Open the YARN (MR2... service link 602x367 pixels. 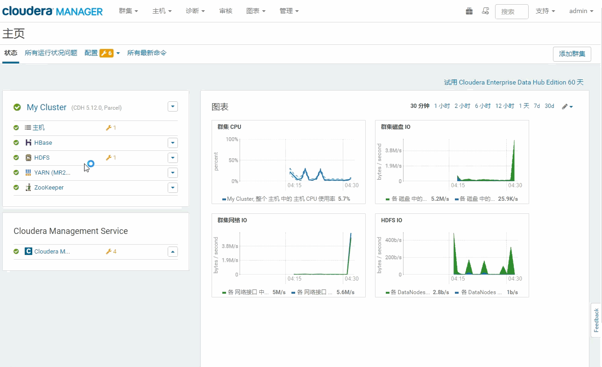52,172
